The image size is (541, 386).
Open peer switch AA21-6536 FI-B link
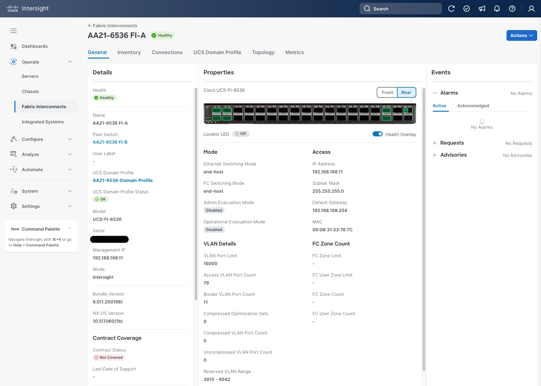pyautogui.click(x=110, y=142)
